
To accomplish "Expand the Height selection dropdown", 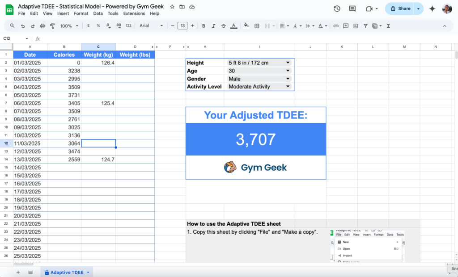I will point(288,63).
